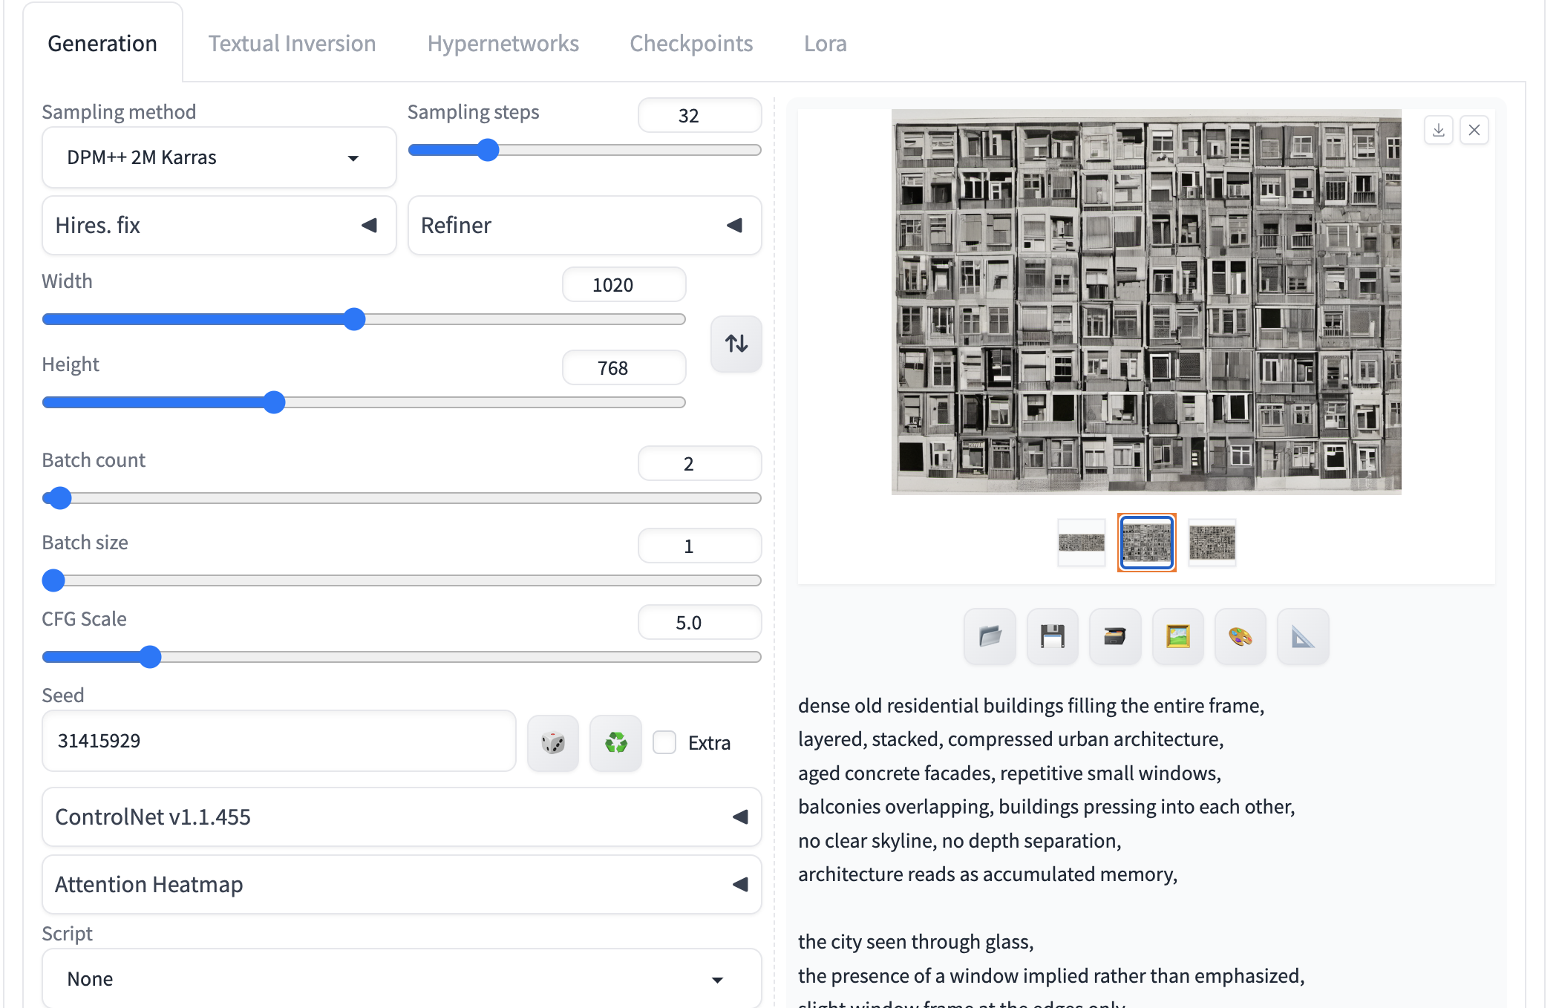Enable the Extra seed checkbox
This screenshot has height=1008, width=1559.
[664, 742]
